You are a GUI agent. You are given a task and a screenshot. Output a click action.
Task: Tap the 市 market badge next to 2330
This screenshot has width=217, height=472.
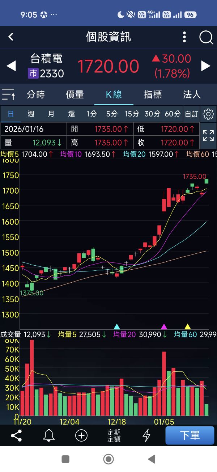click(33, 73)
